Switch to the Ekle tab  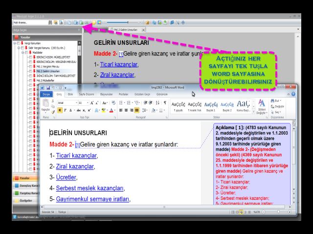pyautogui.click(x=70, y=94)
